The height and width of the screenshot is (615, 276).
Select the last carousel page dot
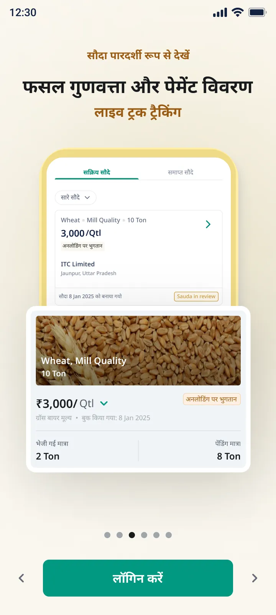pyautogui.click(x=169, y=535)
